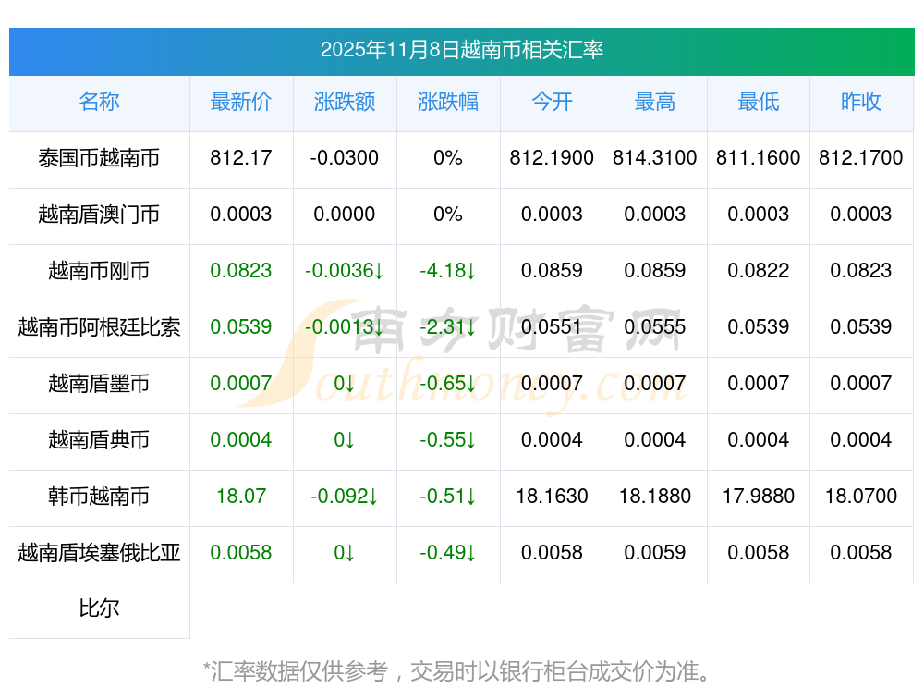
Task: Click the -0.092↓ change amount cell
Action: (x=345, y=497)
